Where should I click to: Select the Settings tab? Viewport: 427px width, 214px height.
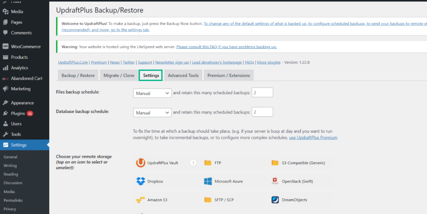[151, 76]
